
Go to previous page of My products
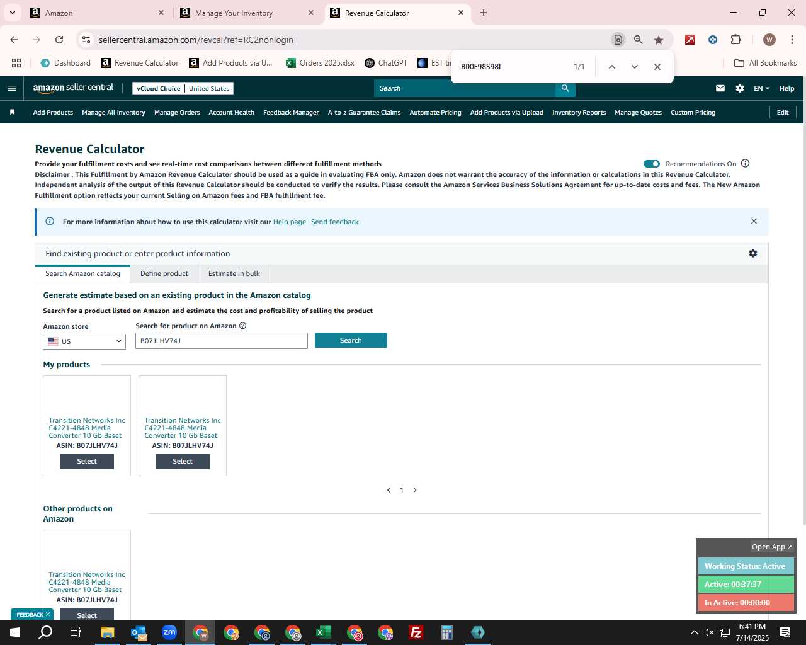coord(389,490)
